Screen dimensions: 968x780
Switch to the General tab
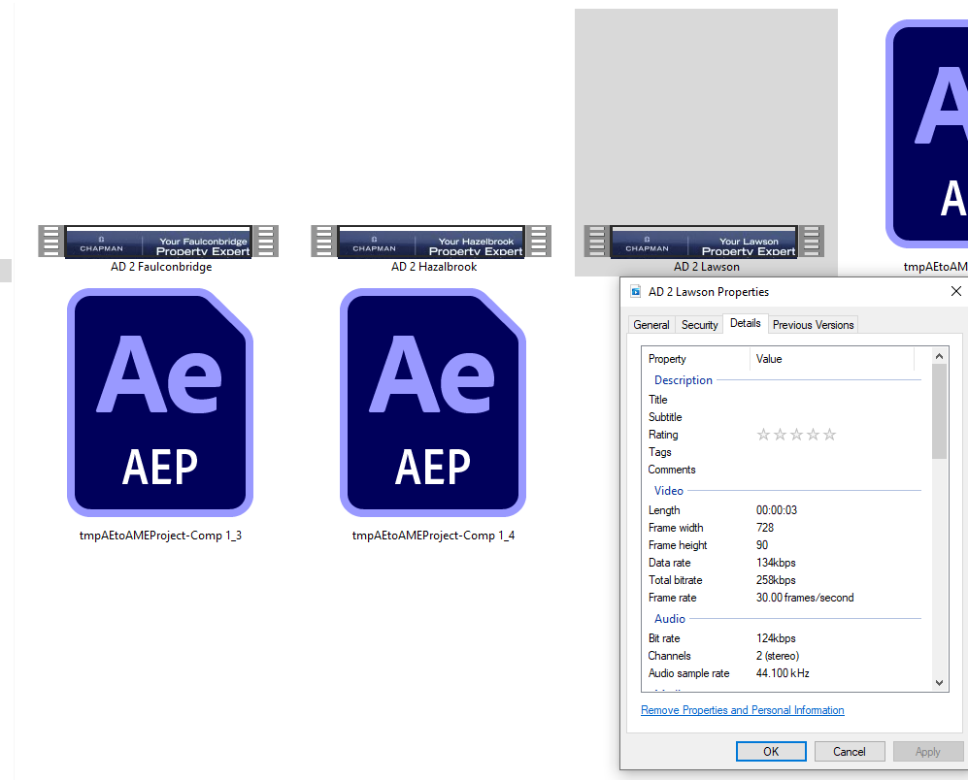[651, 325]
